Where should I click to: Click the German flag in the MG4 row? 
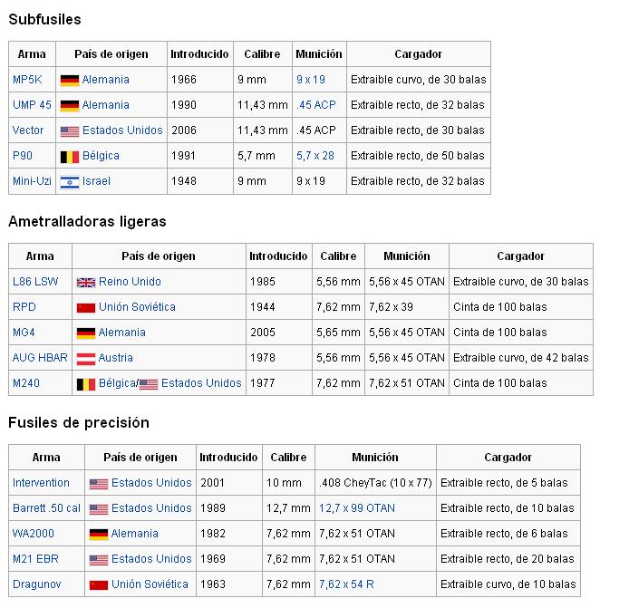click(x=86, y=333)
